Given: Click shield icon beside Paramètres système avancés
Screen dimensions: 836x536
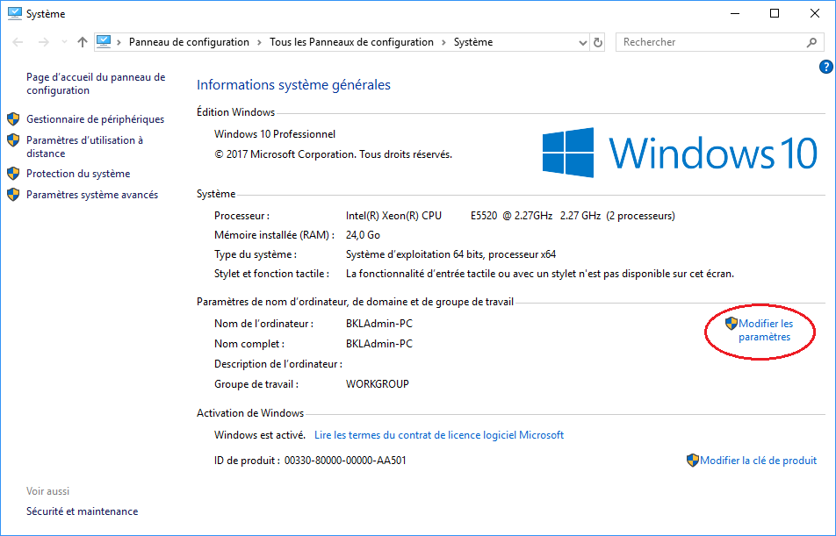Looking at the screenshot, I should pos(13,195).
